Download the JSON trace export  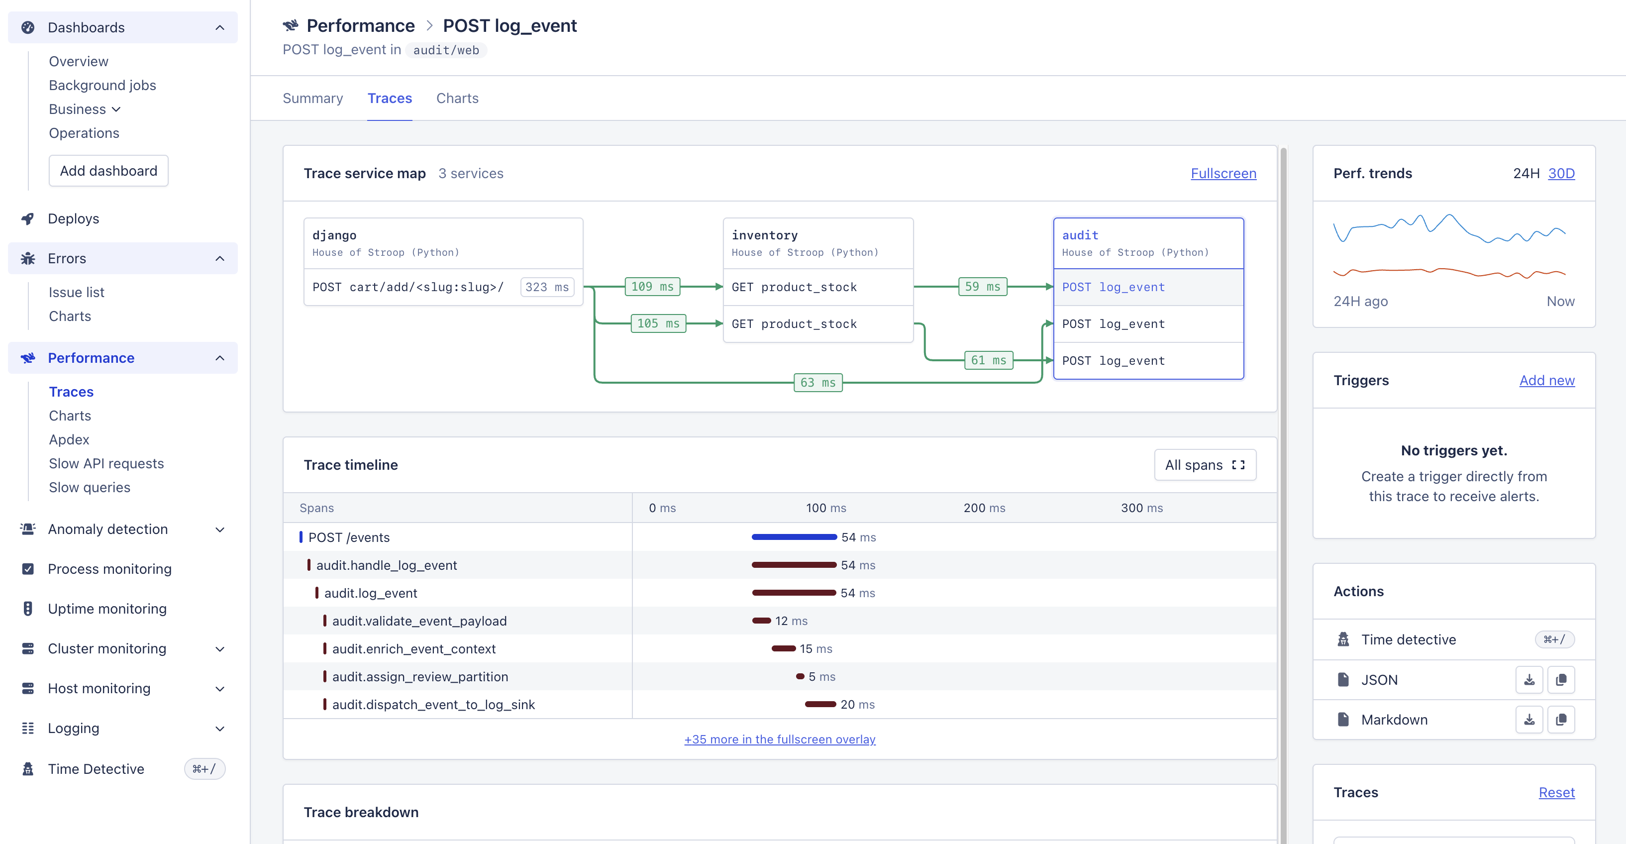[x=1529, y=680]
